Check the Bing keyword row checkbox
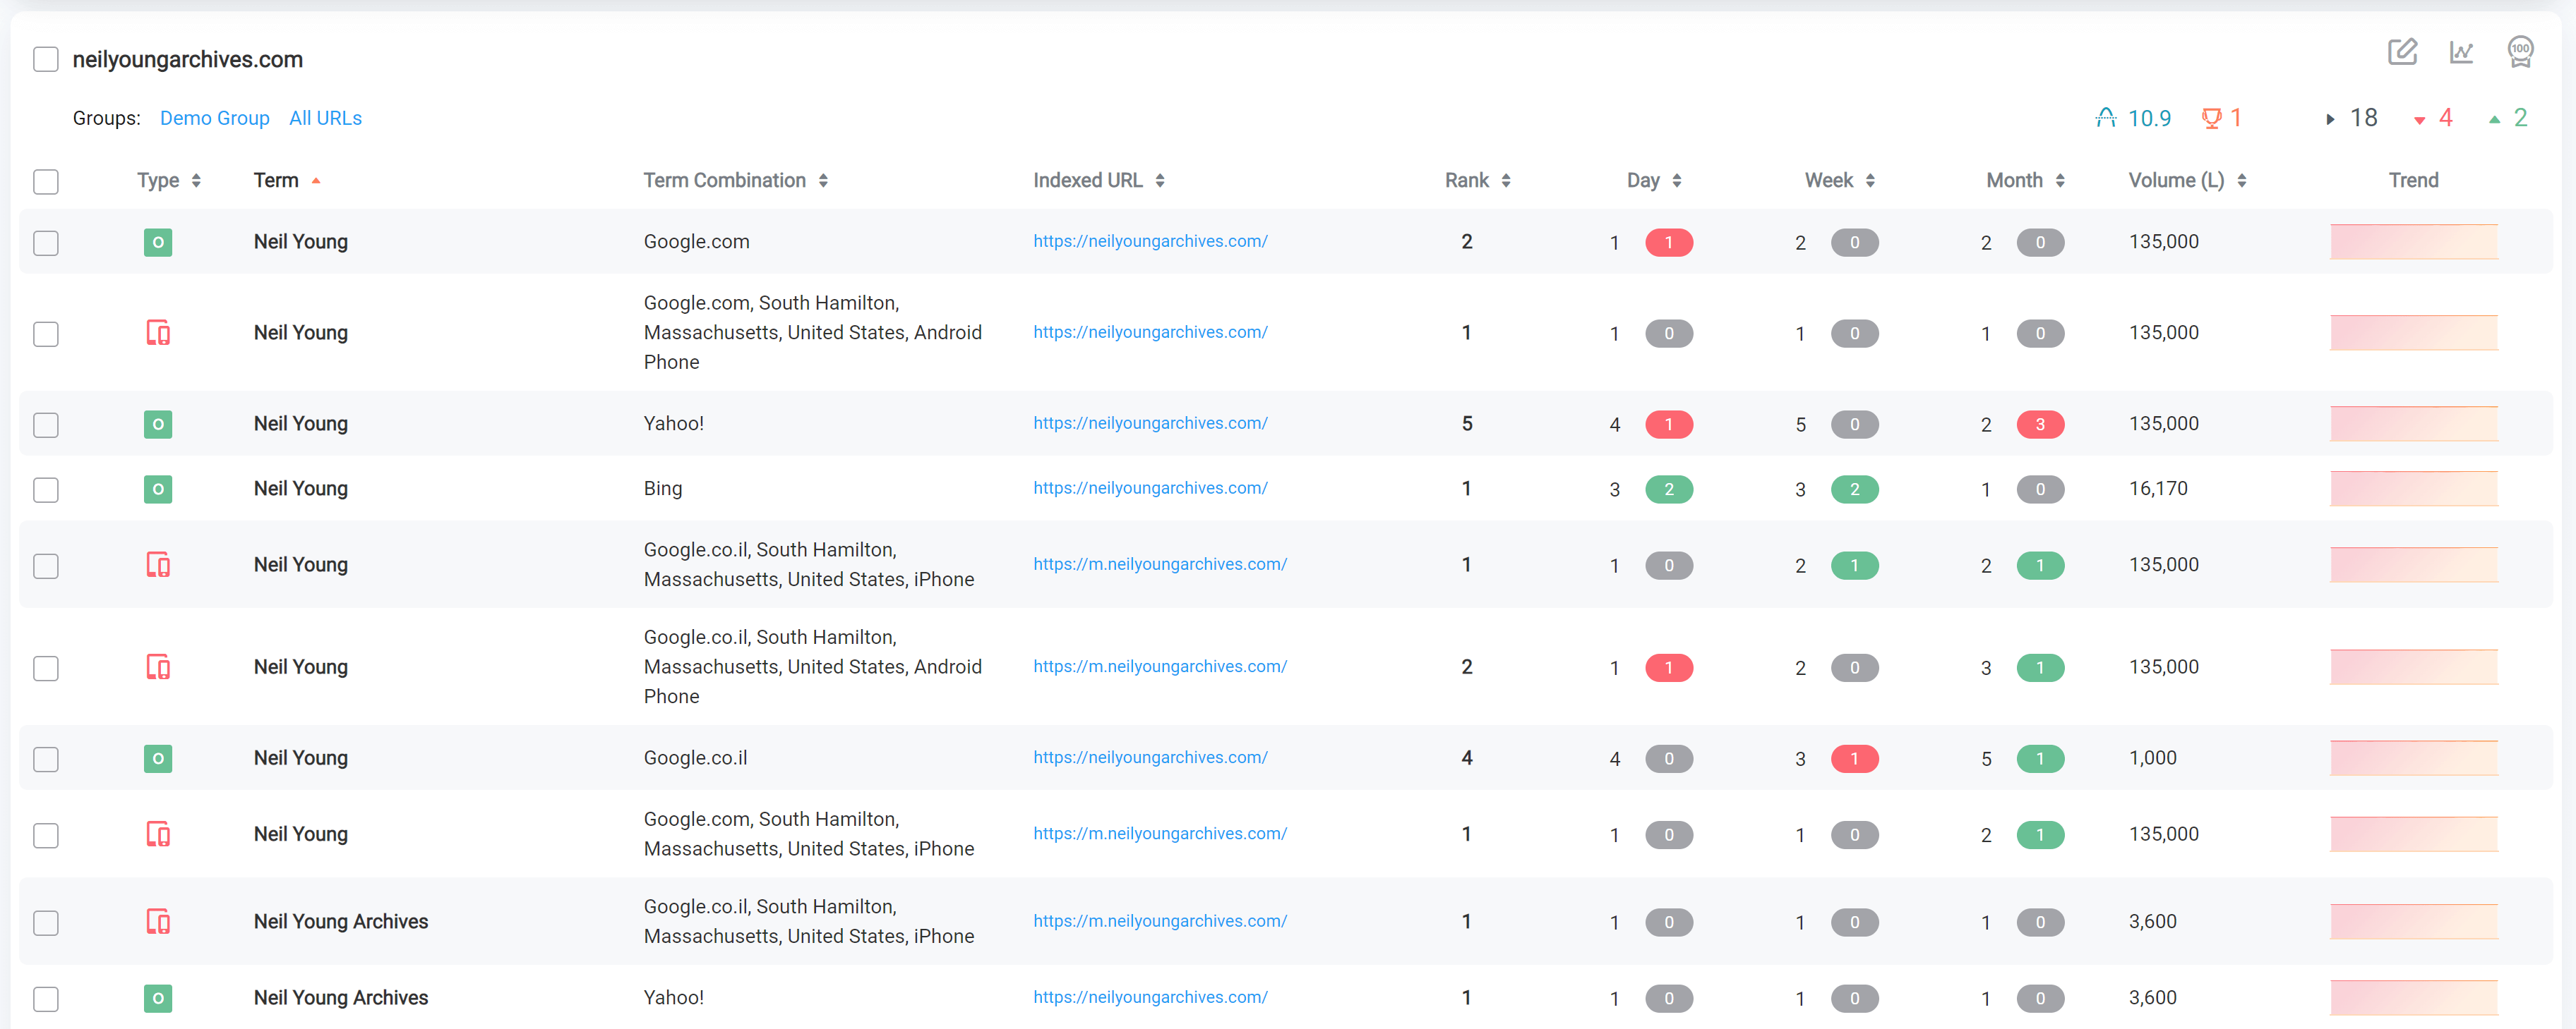This screenshot has width=2576, height=1029. click(46, 489)
